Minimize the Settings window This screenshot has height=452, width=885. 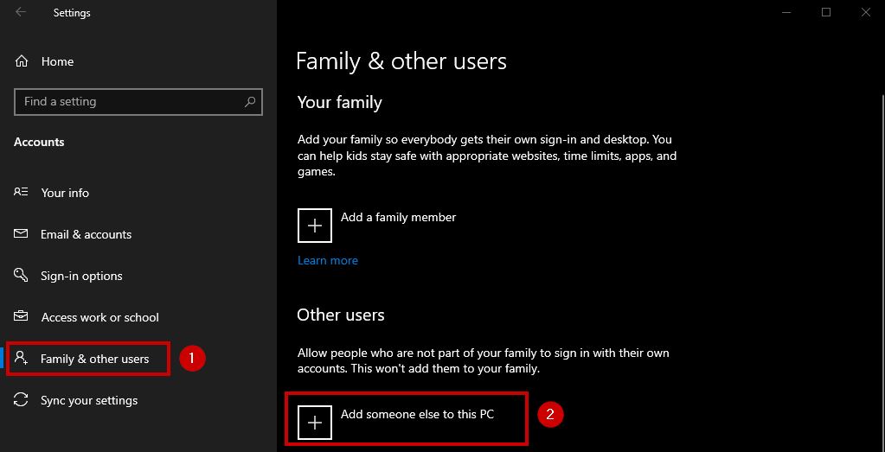click(786, 12)
